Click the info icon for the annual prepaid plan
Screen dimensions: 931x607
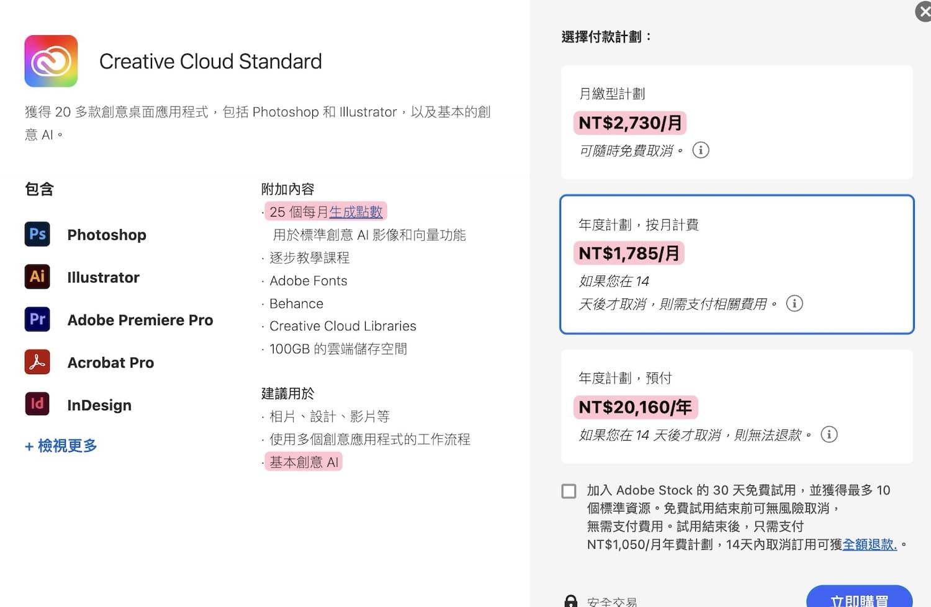tap(830, 434)
